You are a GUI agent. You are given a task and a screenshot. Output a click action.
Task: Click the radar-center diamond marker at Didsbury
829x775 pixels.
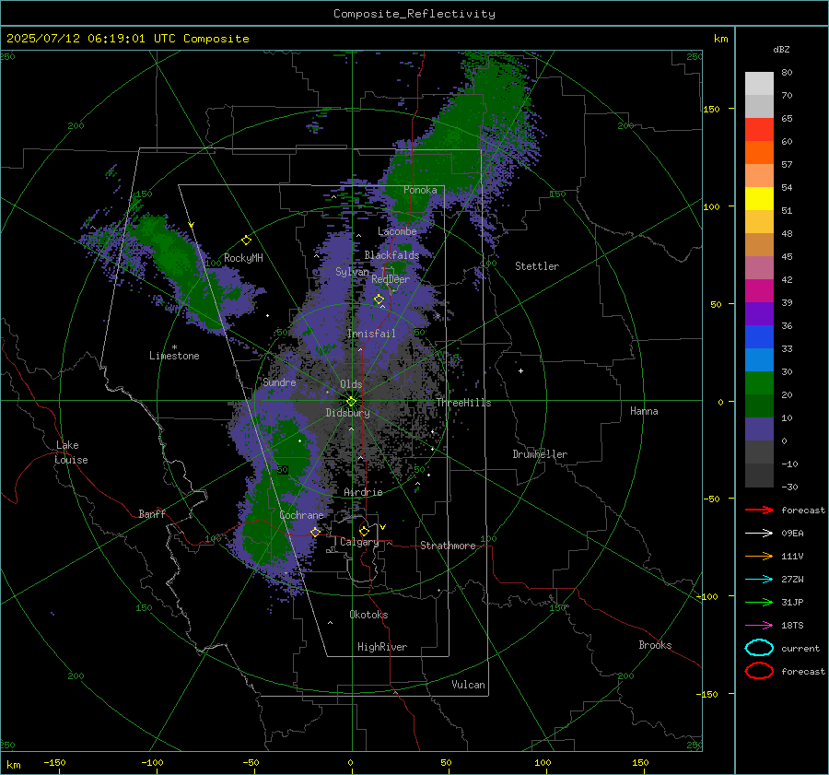click(x=351, y=402)
